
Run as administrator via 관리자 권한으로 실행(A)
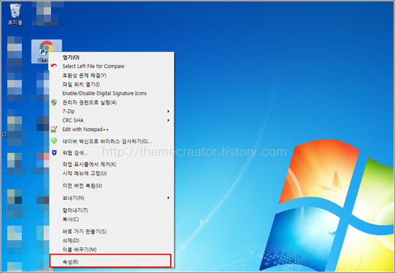[112, 103]
